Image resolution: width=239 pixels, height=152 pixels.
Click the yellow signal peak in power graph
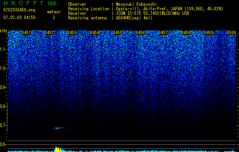point(58,149)
